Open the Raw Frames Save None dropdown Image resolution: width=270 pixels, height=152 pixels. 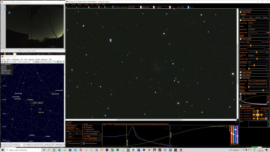point(96,134)
